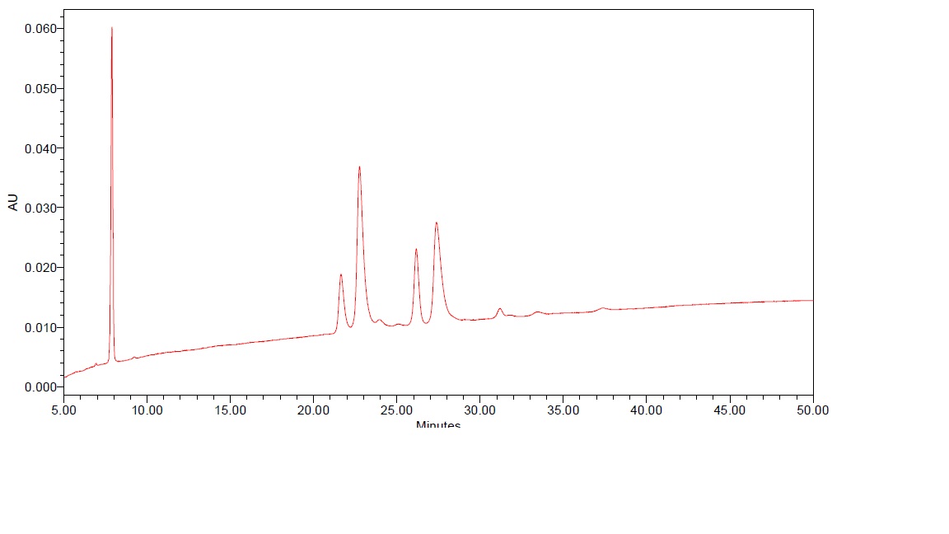
Task: Click the 50.00 x-axis tick label
Action: click(812, 410)
